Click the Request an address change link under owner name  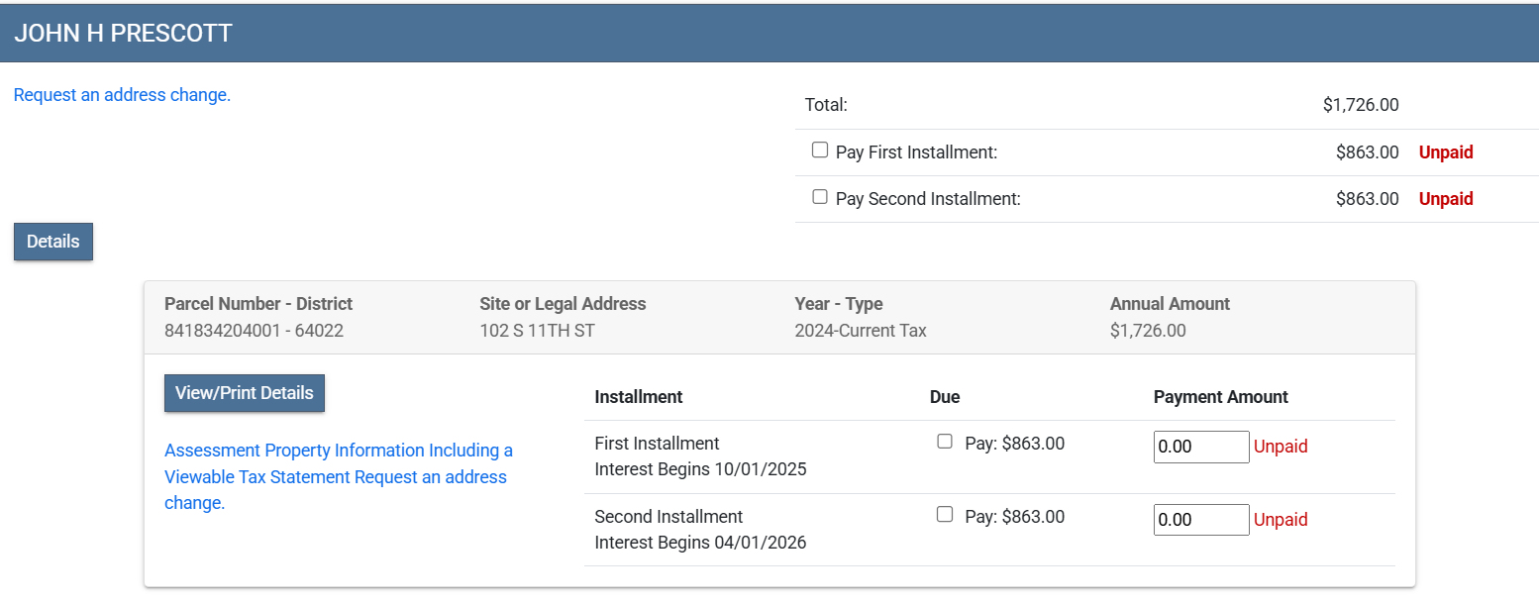122,96
